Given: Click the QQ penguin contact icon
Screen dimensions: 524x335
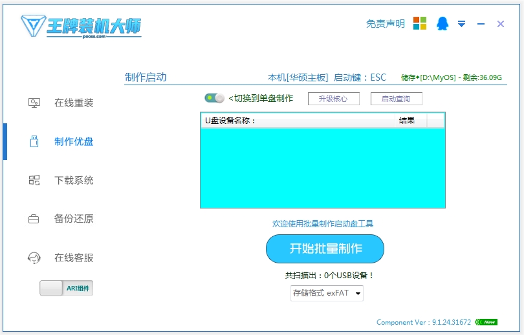Looking at the screenshot, I should tap(442, 24).
